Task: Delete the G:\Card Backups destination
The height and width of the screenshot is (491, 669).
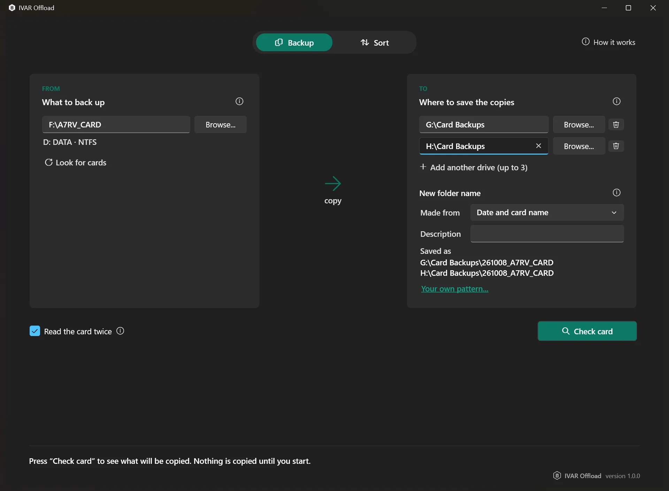Action: (x=616, y=125)
